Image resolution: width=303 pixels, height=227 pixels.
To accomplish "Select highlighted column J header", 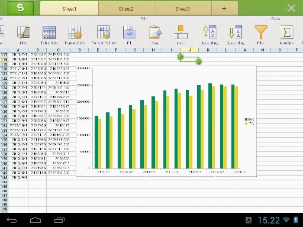I will click(189, 50).
